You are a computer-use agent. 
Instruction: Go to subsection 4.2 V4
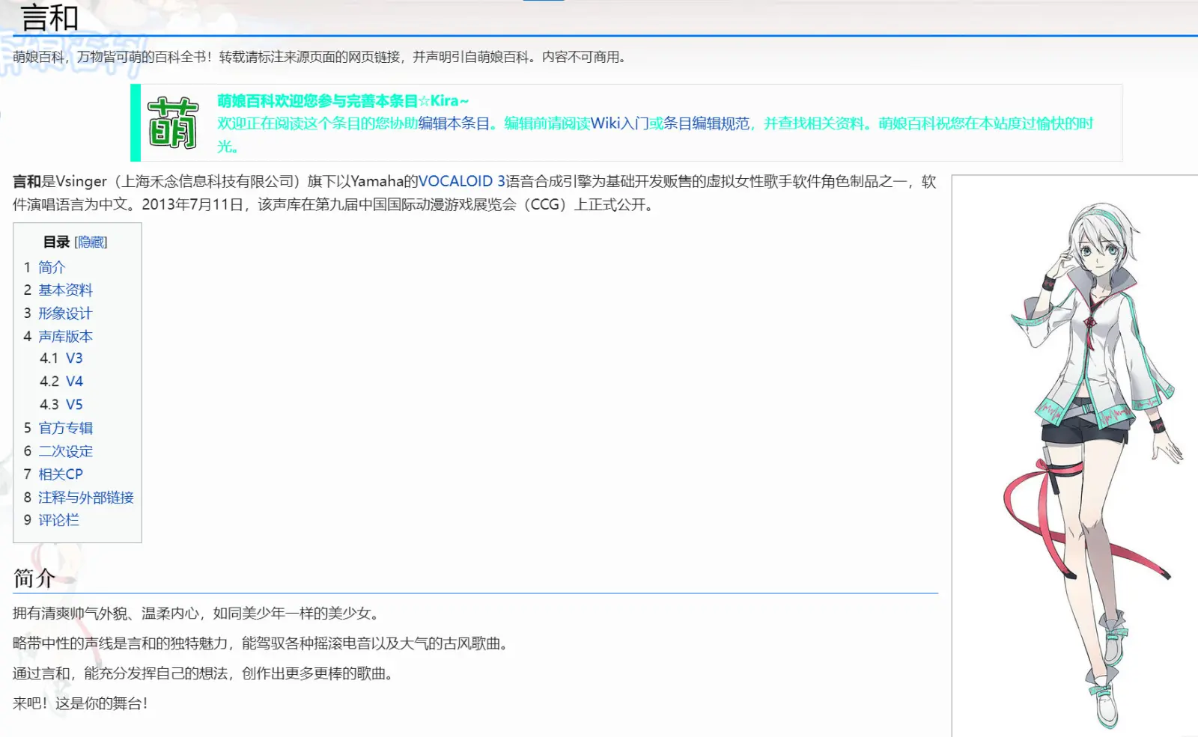pos(74,382)
